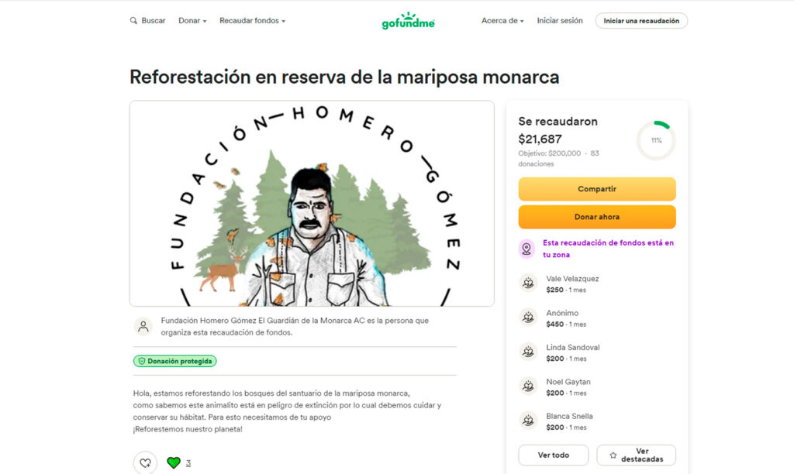
Task: Open the Acerca de dropdown
Action: tap(502, 21)
